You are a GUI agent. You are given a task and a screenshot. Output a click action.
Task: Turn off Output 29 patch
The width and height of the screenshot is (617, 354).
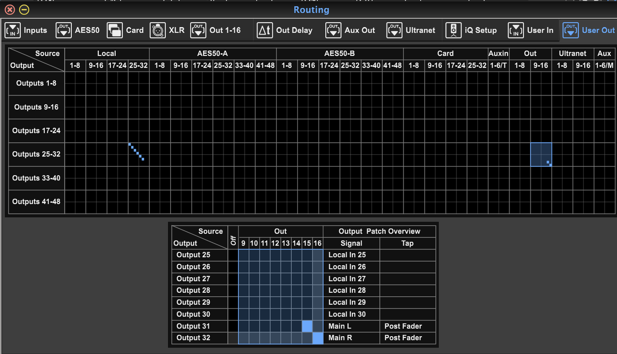(233, 302)
